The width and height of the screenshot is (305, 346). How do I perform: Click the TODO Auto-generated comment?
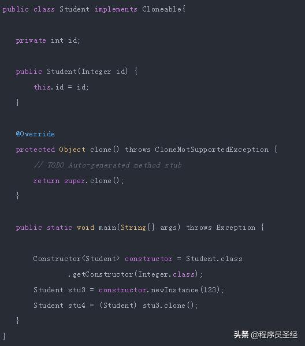(107, 165)
